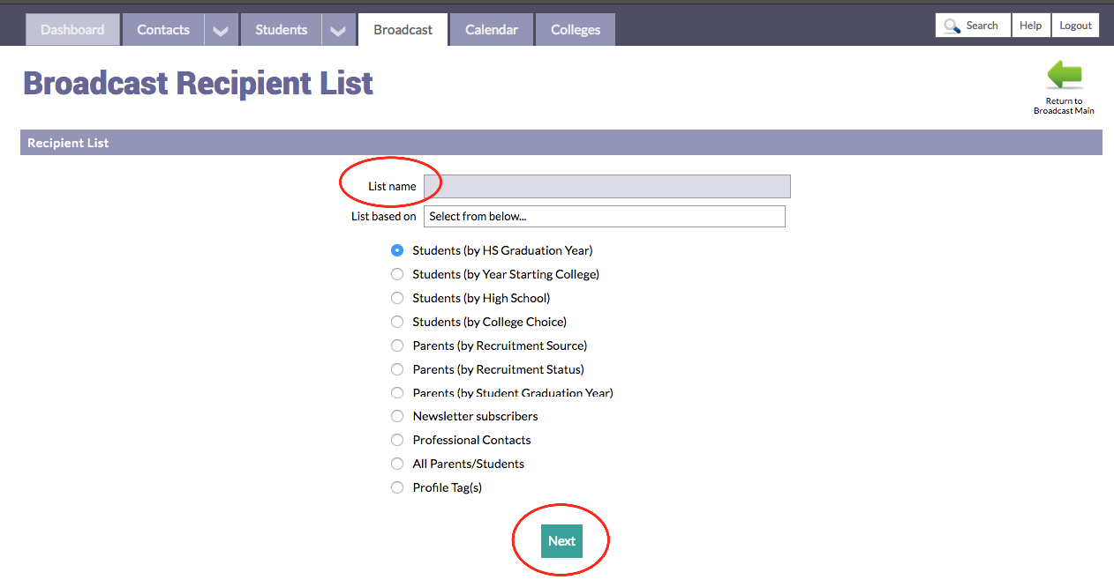Expand the Students tab dropdown arrow

tap(338, 30)
